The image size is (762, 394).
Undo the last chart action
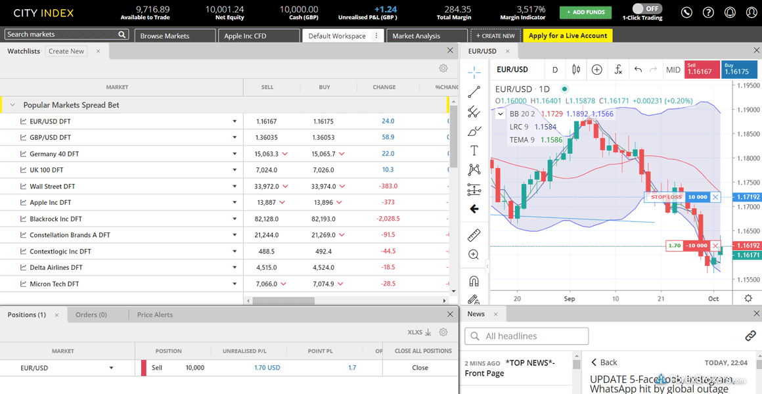pos(639,70)
